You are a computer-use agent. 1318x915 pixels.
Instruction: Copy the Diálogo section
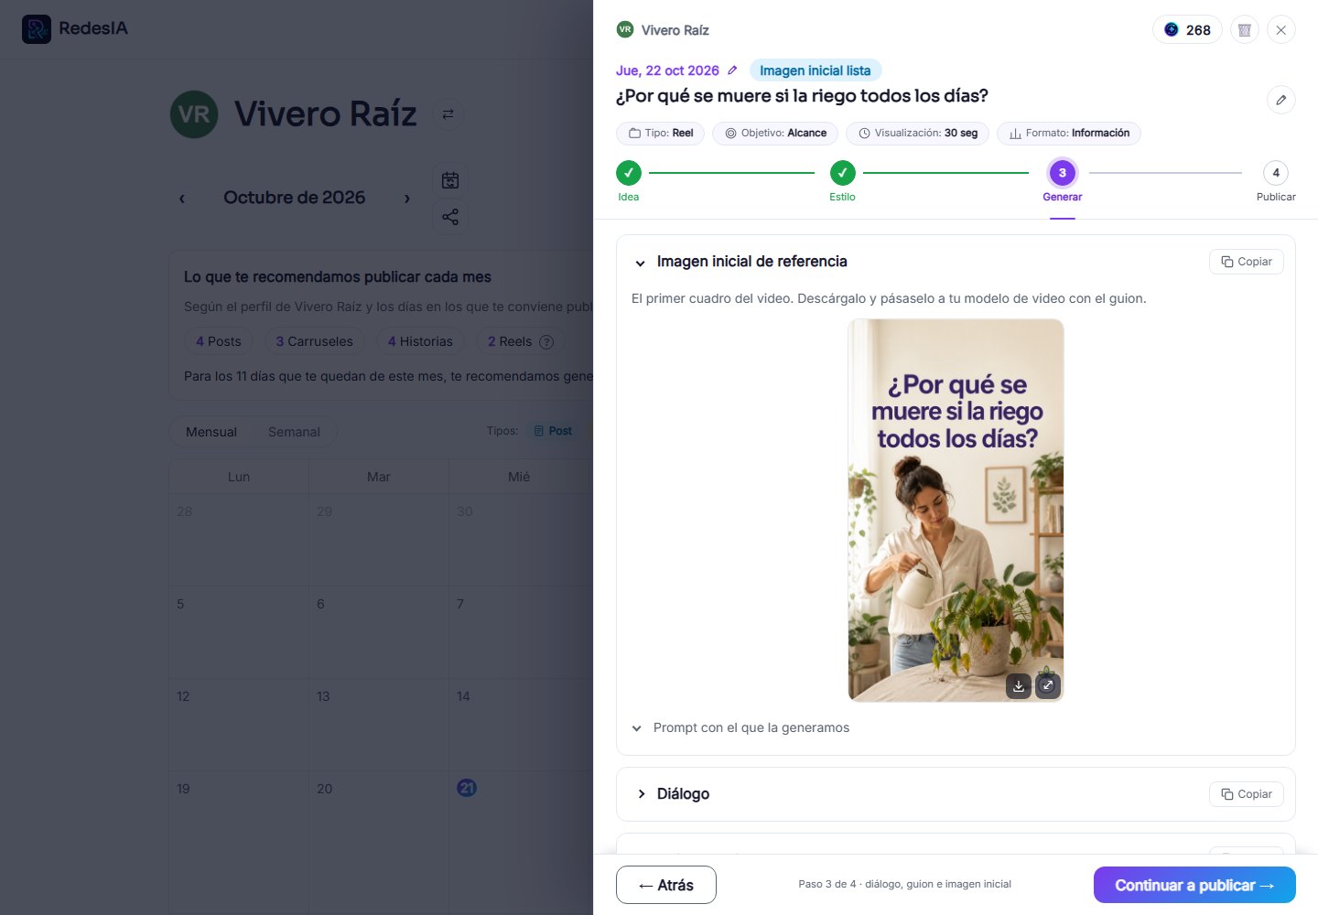[x=1247, y=794]
